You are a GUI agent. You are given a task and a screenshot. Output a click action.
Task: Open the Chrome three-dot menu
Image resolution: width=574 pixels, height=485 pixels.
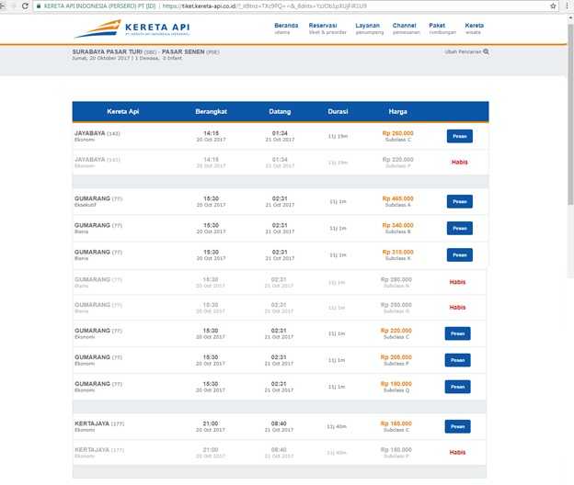point(567,6)
